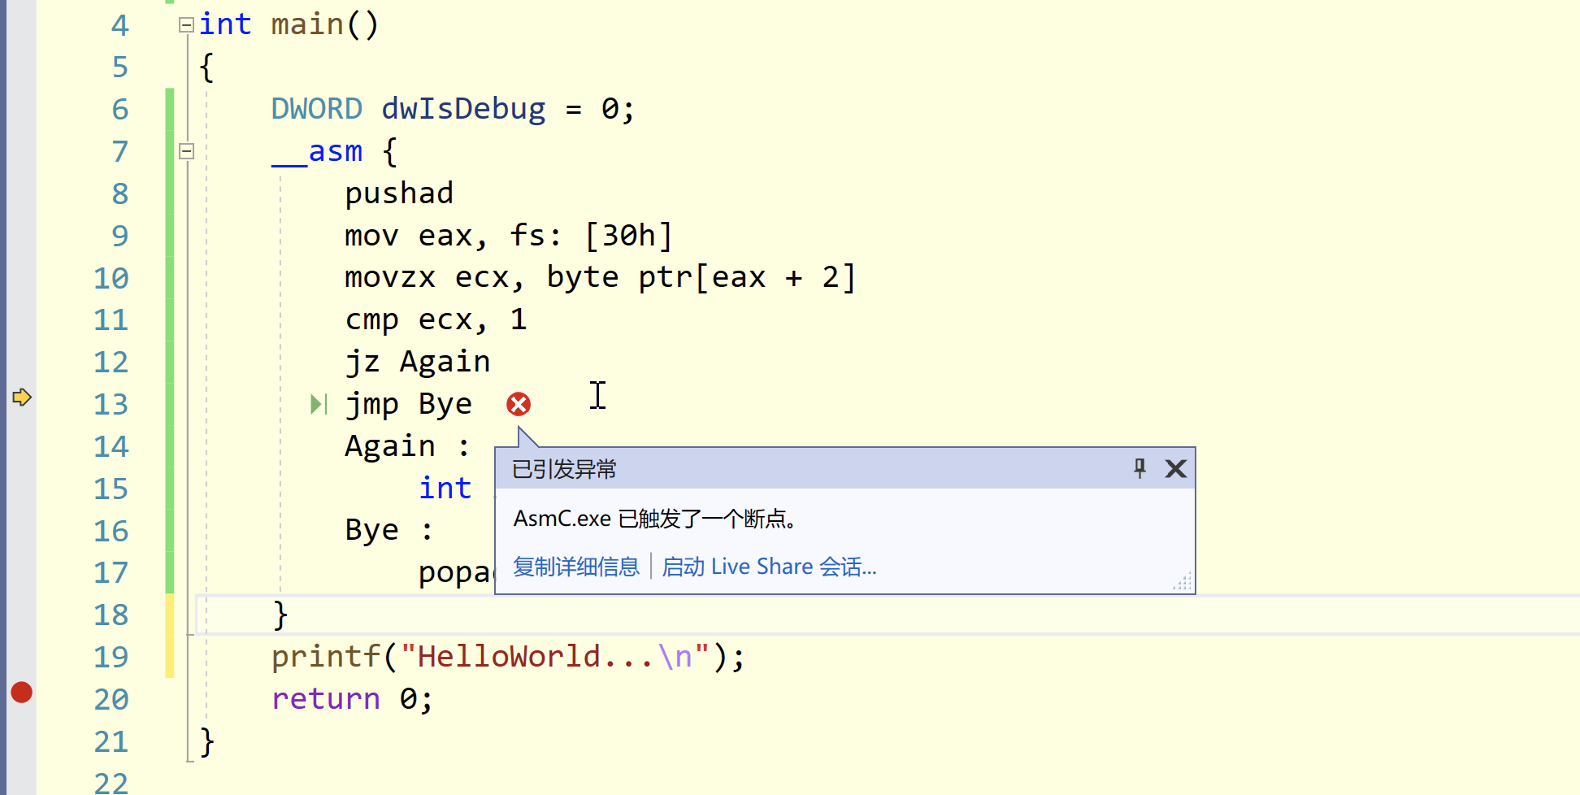Click the 'Bye :' label on line 16
Viewport: 1580px width, 795px height.
389,531
